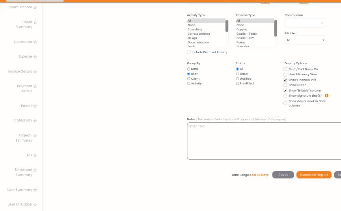Image resolution: width=341 pixels, height=211 pixels.
Task: Click the orange signature lines info icon
Action: pyautogui.click(x=326, y=95)
